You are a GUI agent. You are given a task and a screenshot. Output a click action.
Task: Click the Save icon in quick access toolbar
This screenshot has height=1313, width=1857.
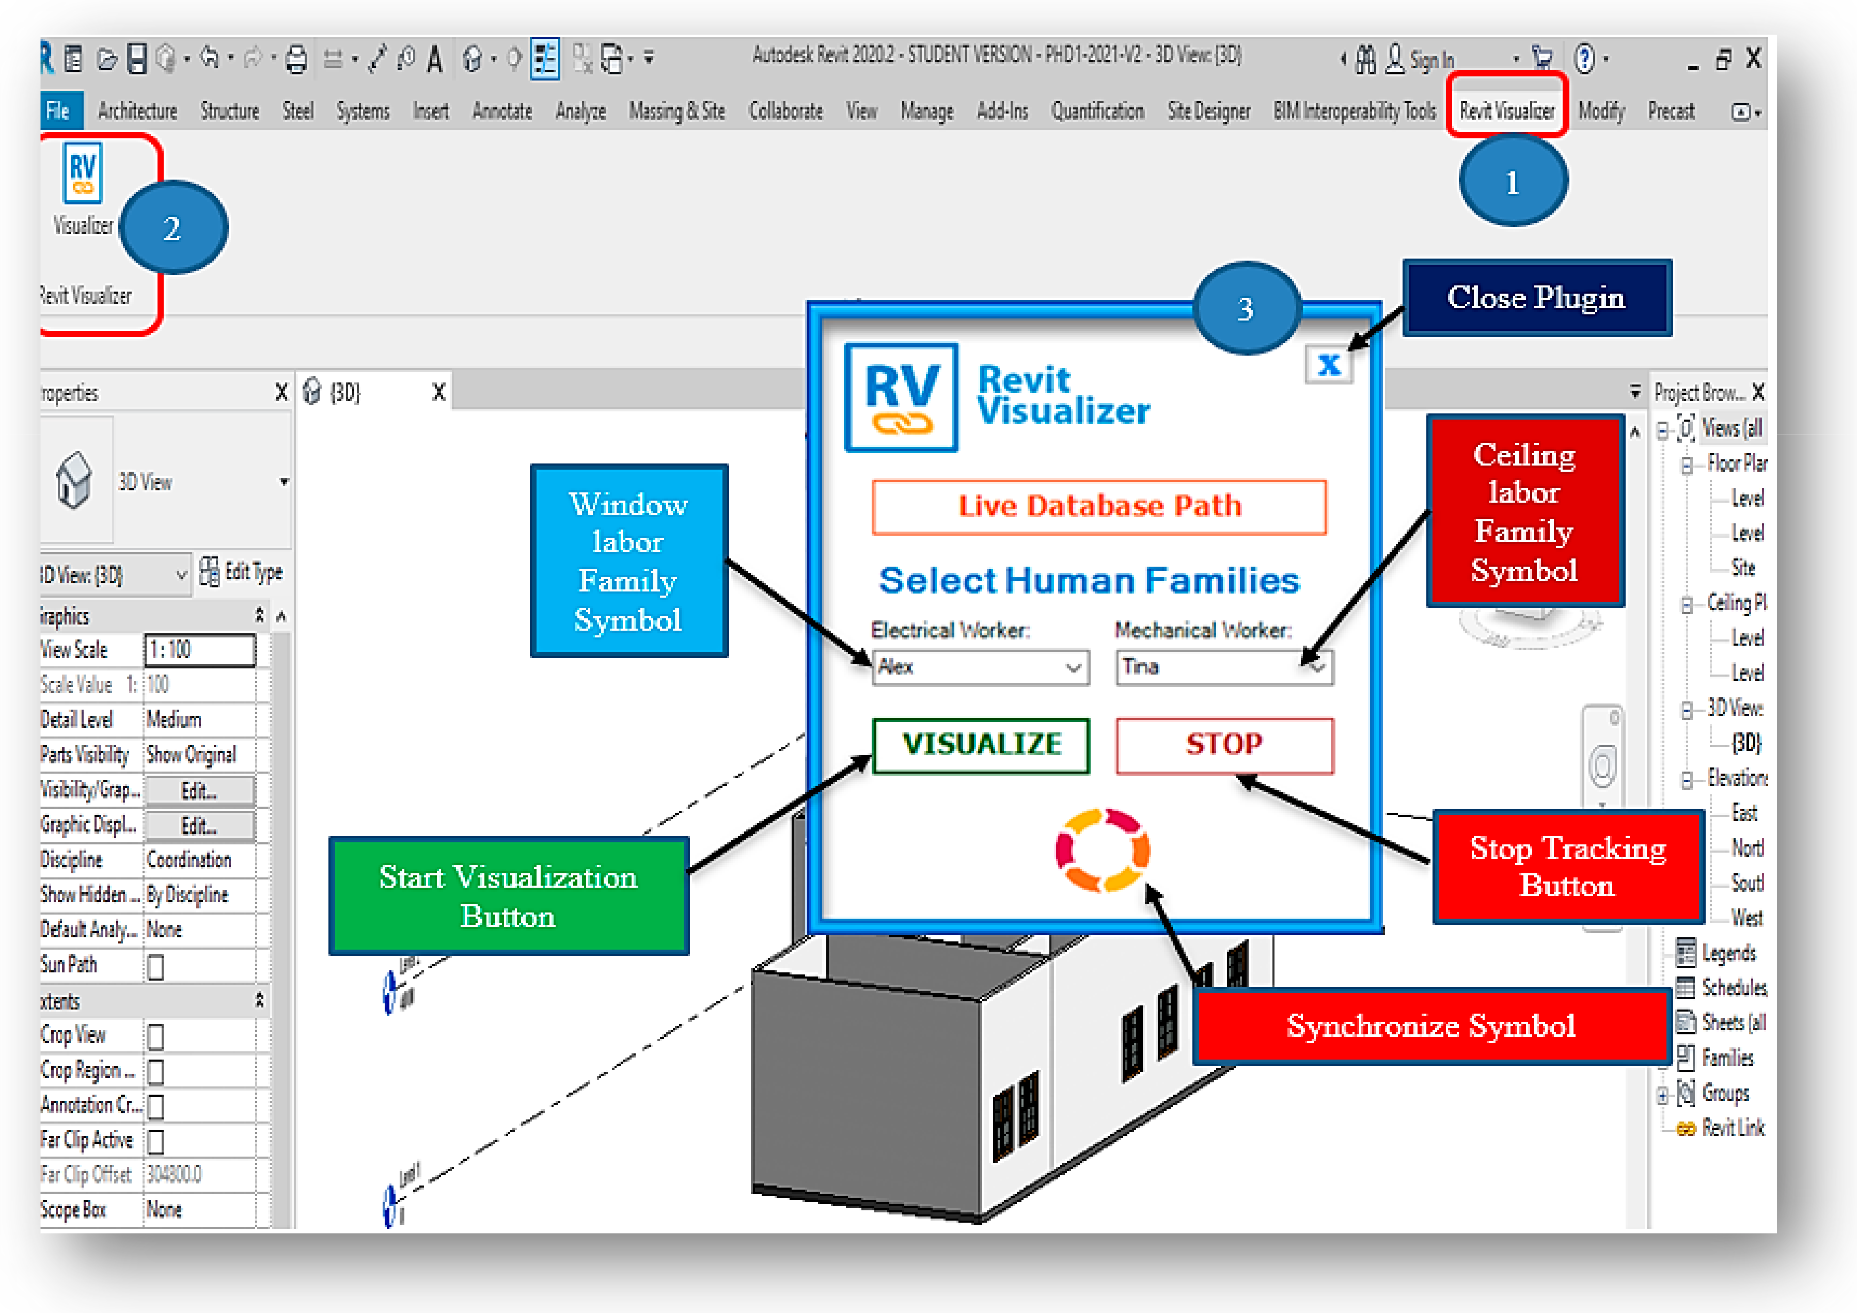click(137, 59)
